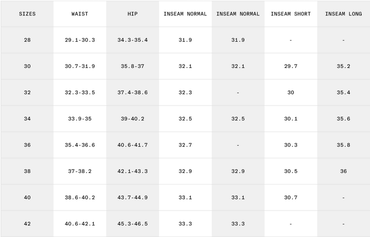Select the INSEAM LONG column header
This screenshot has height=237, width=370.
pyautogui.click(x=344, y=14)
